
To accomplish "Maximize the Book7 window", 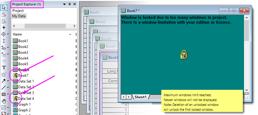I will 234,11.
